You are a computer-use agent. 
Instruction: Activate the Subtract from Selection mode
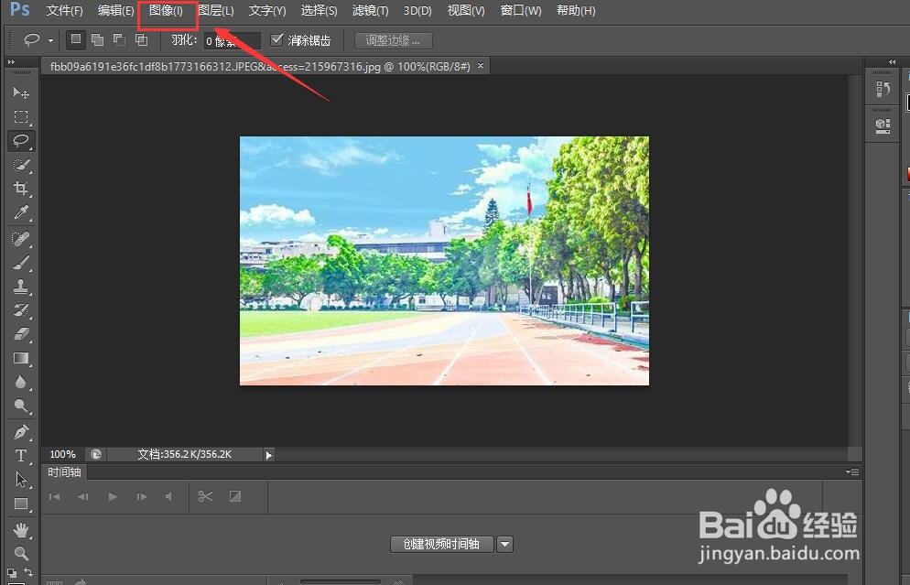click(119, 39)
